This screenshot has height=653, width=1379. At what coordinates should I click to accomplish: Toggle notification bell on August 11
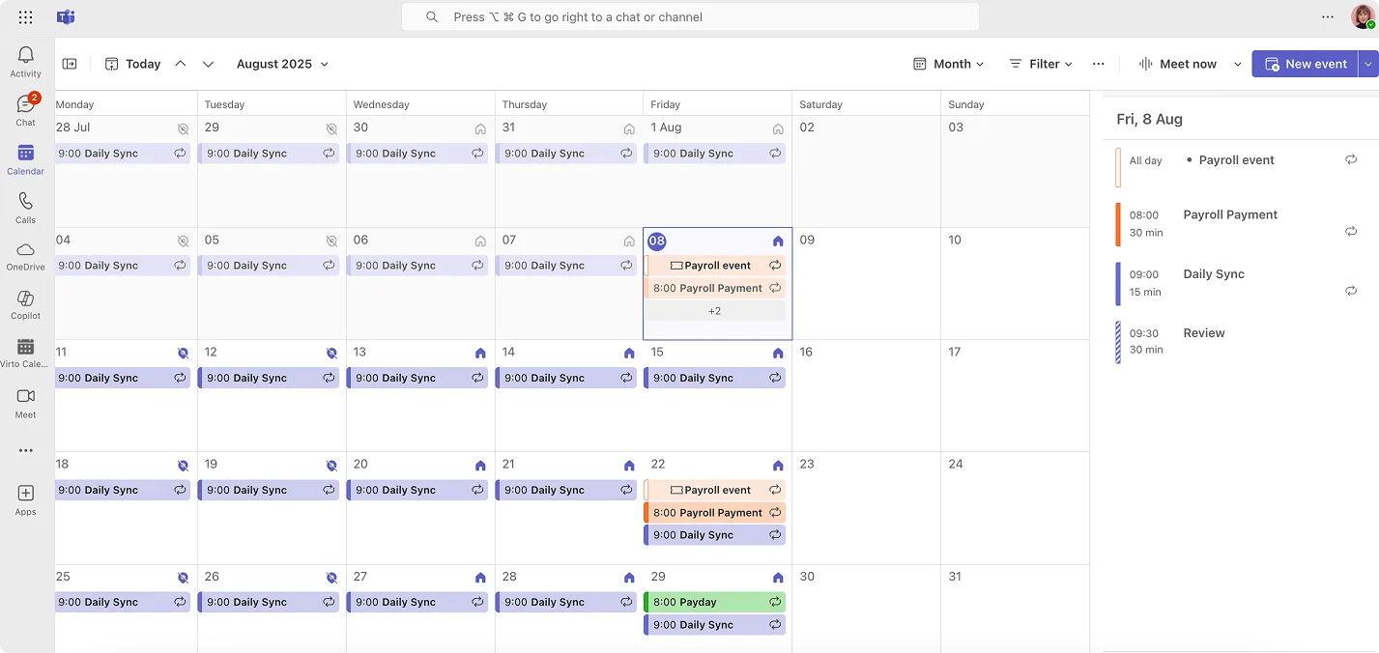point(183,352)
